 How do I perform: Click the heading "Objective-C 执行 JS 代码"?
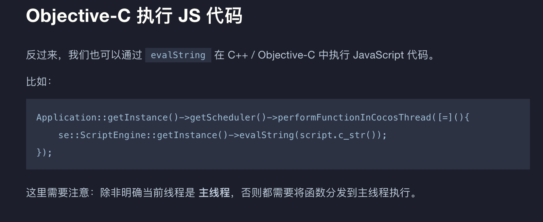[x=134, y=16]
